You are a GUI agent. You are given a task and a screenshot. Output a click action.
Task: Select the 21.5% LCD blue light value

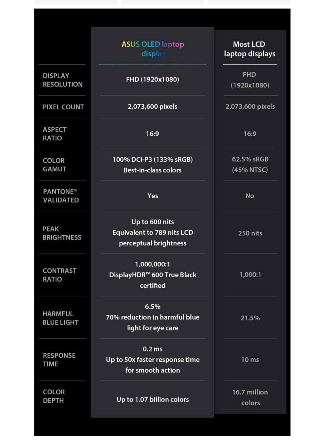click(x=250, y=318)
